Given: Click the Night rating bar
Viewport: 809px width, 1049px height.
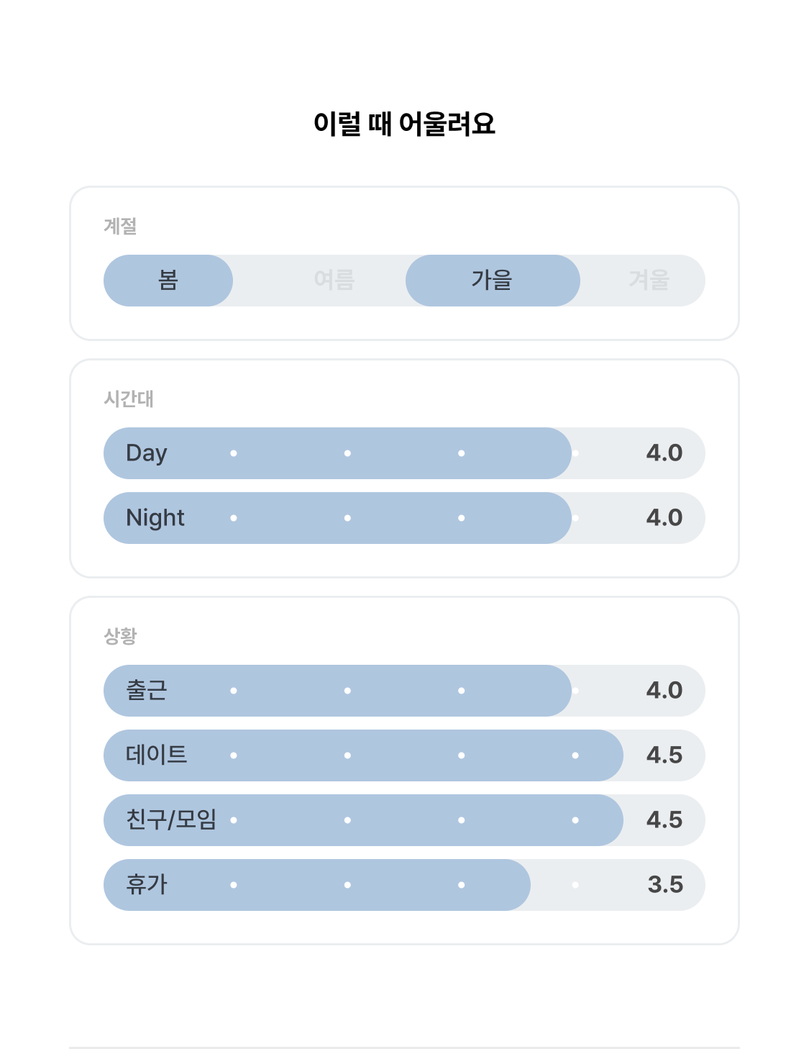Looking at the screenshot, I should pos(404,518).
